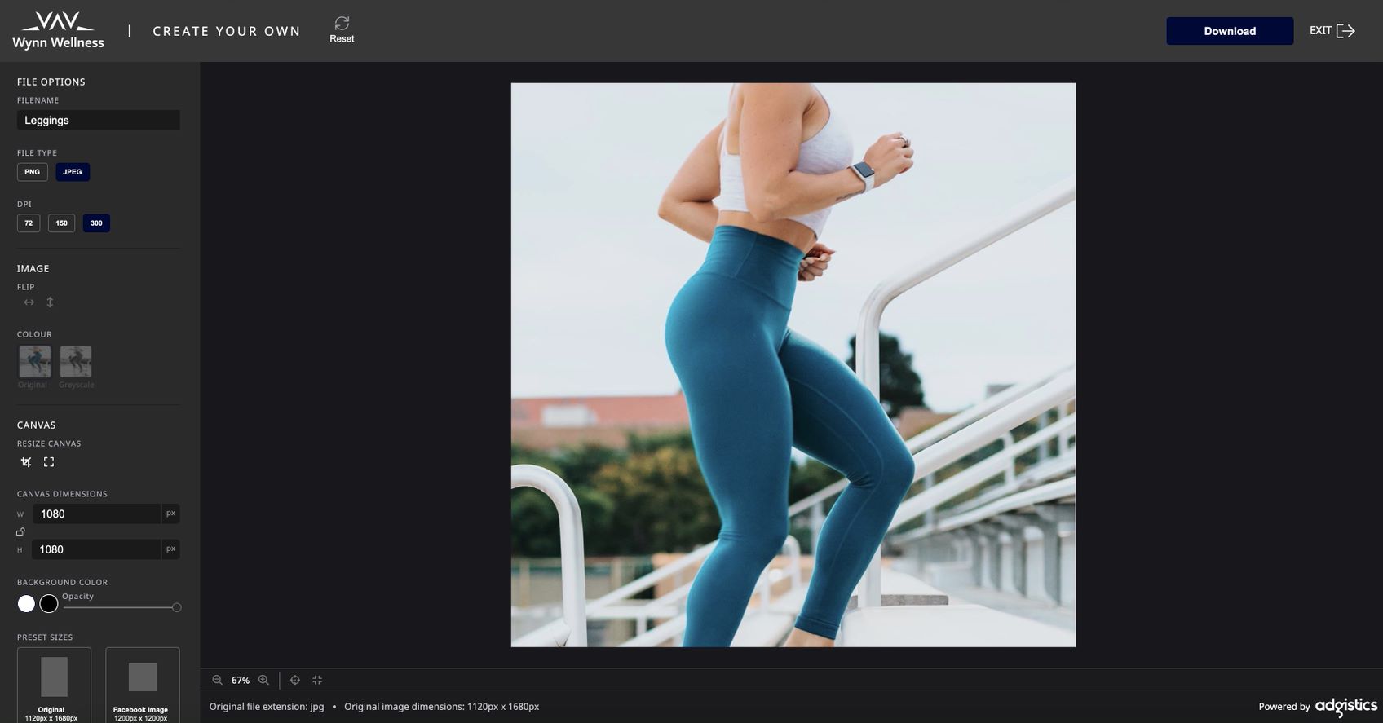
Task: Zoom in on the canvas
Action: 263,680
